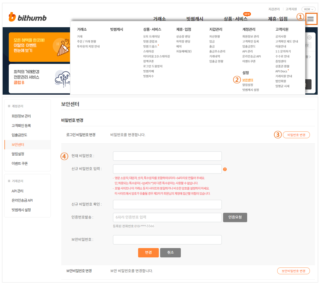This screenshot has width=321, height=285.
Task: Click the 지갑관리 link at the page top
Action: click(274, 9)
